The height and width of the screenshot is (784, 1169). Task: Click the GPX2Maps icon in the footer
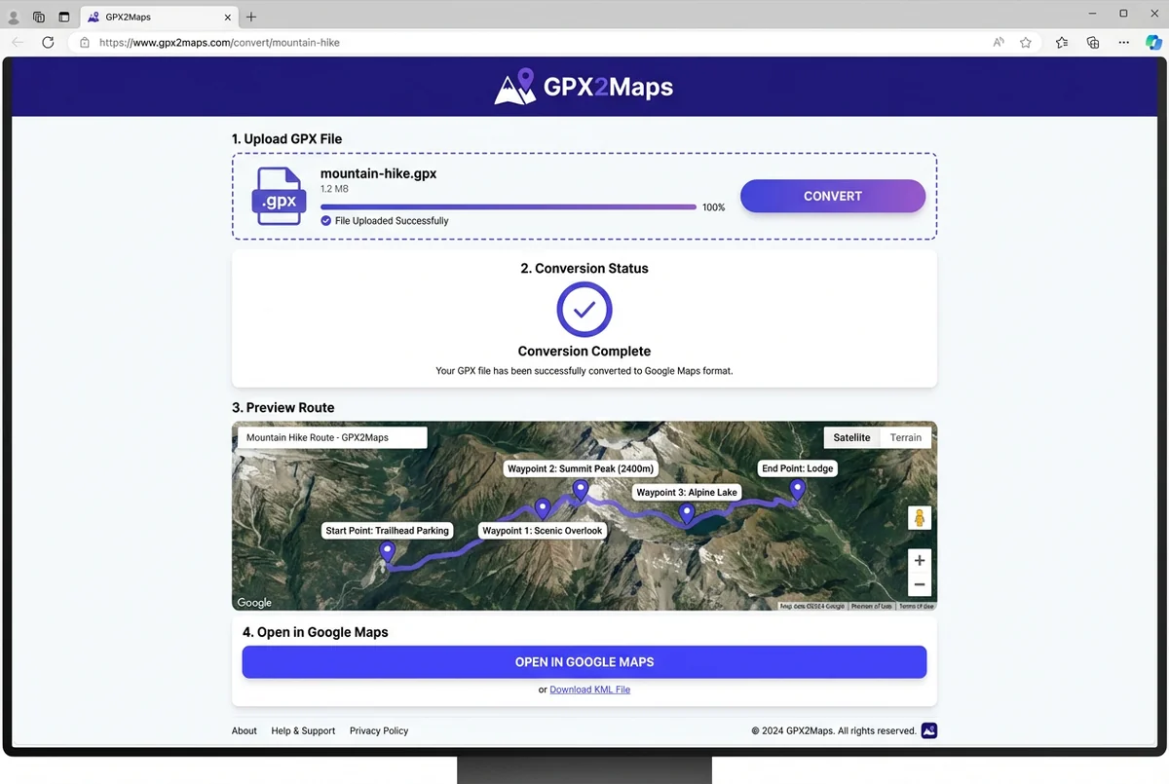927,729
